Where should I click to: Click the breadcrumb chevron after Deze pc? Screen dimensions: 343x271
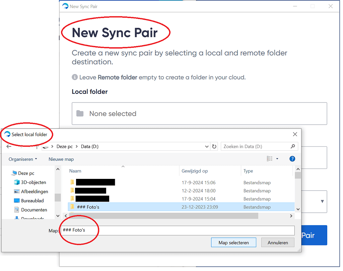(x=77, y=146)
